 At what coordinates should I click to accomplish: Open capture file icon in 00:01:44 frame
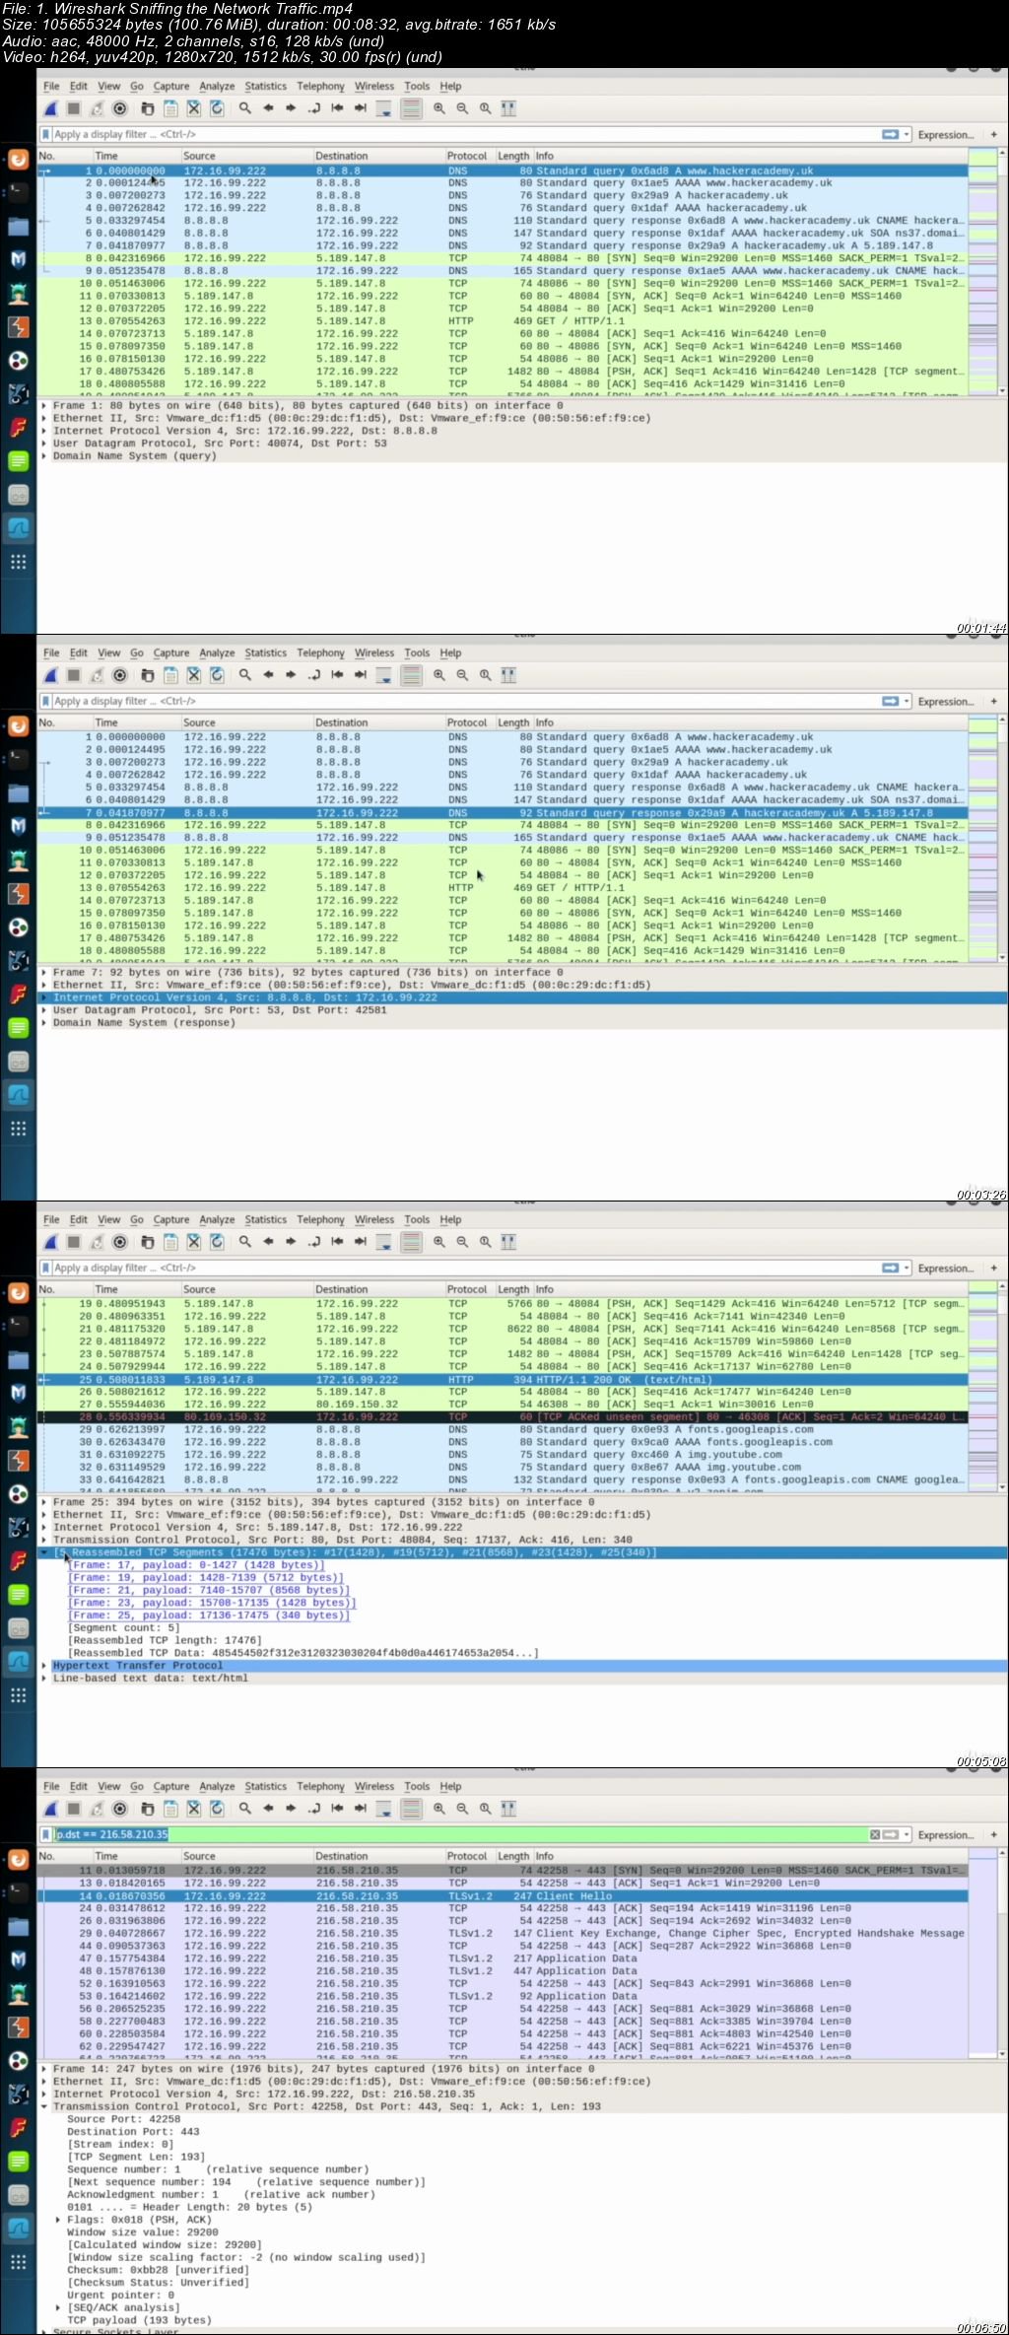[x=147, y=108]
